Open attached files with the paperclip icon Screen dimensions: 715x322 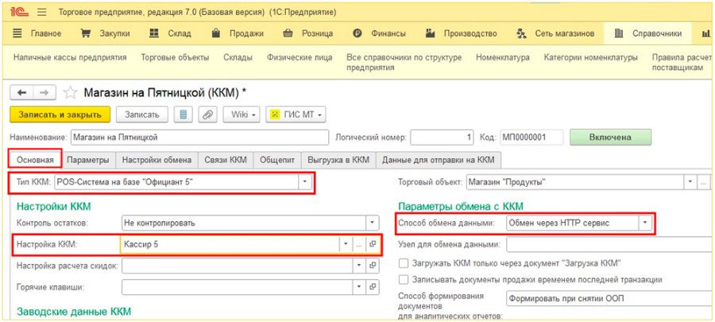point(207,114)
